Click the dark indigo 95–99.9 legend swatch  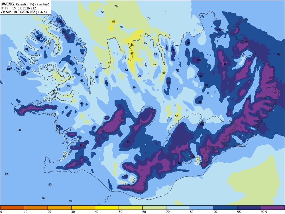tap(249, 208)
